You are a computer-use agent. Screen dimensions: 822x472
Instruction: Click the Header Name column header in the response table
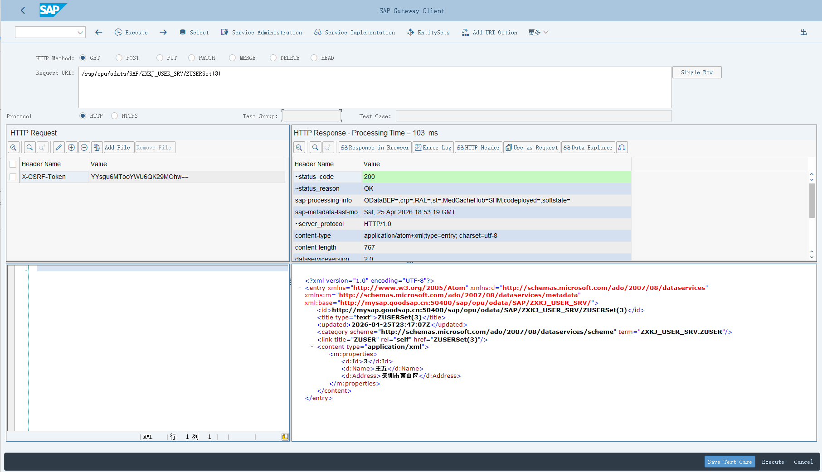327,164
